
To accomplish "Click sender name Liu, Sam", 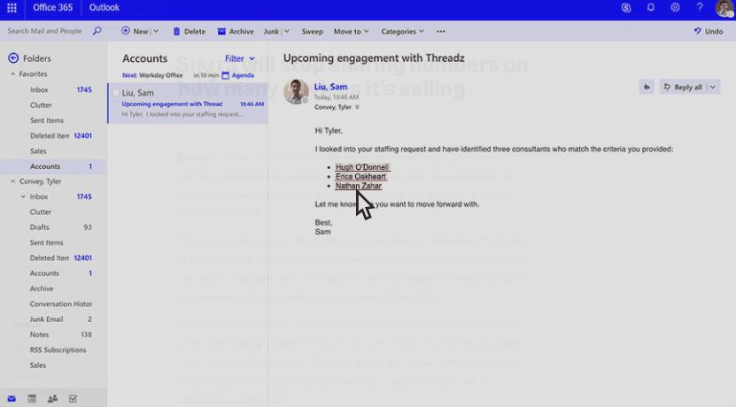I will (x=330, y=87).
